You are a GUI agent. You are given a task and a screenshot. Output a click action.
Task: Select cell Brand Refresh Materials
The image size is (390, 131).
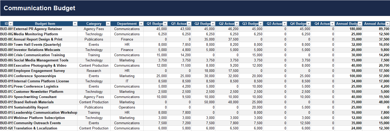45,102
